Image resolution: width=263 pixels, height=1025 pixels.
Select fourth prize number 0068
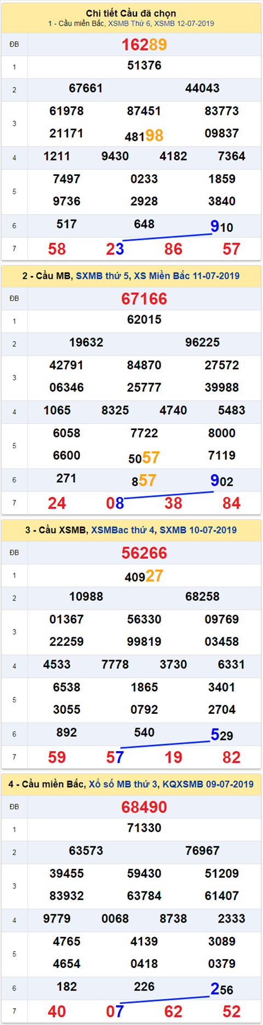click(x=115, y=919)
